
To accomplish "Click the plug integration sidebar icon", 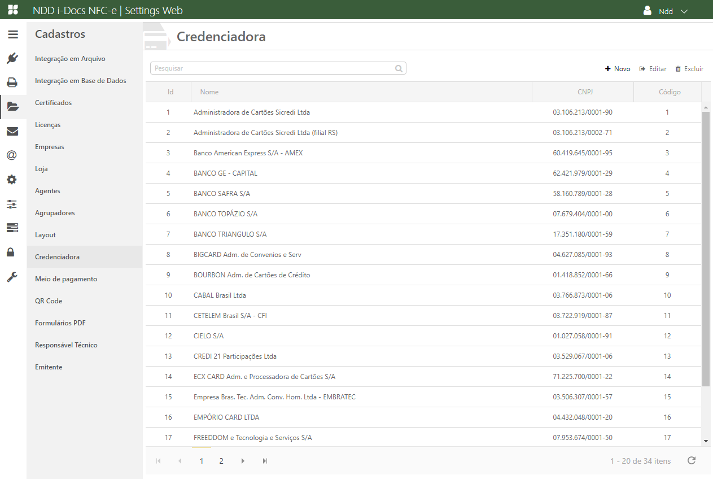I will click(x=12, y=58).
